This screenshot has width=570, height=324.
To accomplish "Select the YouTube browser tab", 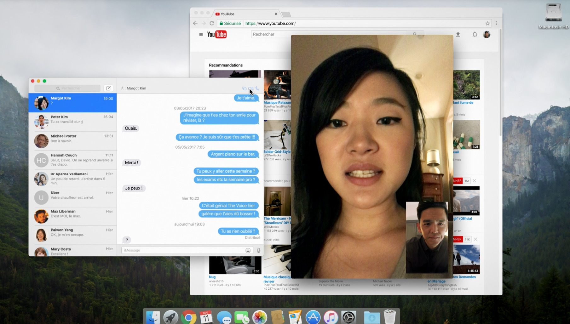I will 246,14.
